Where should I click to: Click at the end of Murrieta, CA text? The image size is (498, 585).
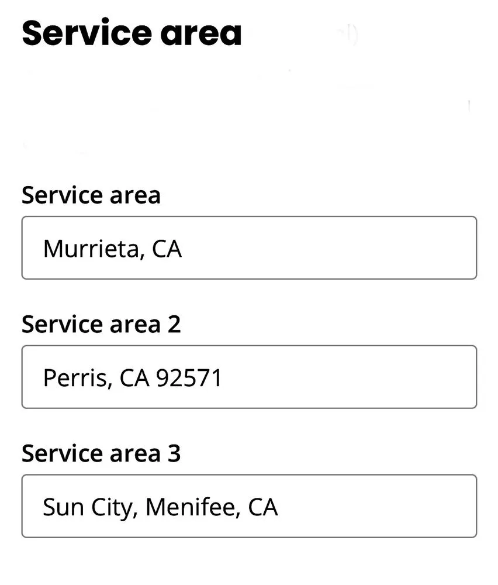click(184, 248)
